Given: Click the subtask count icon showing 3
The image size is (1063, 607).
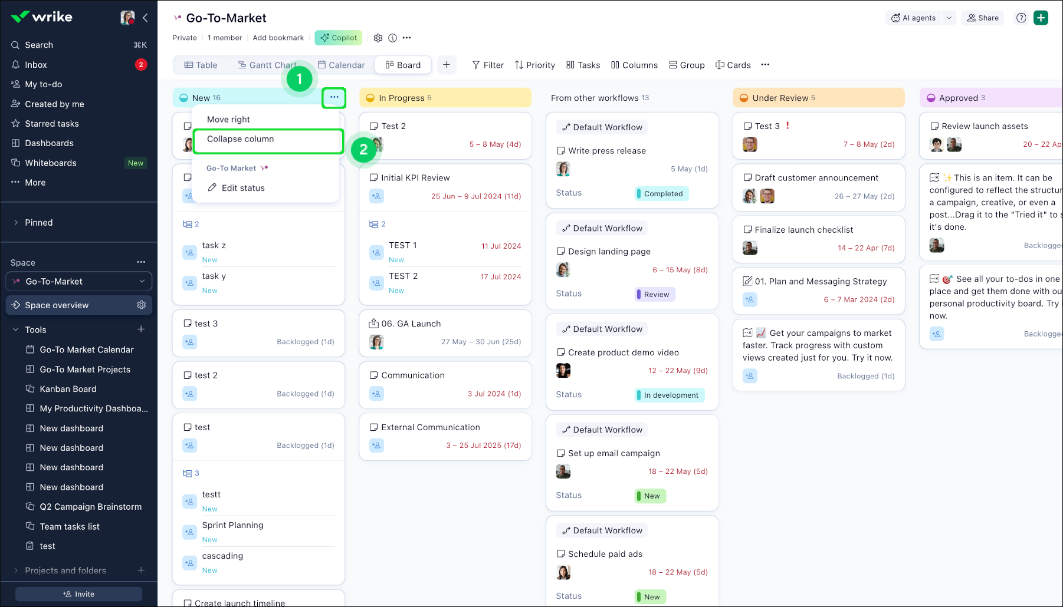Looking at the screenshot, I should [x=191, y=473].
